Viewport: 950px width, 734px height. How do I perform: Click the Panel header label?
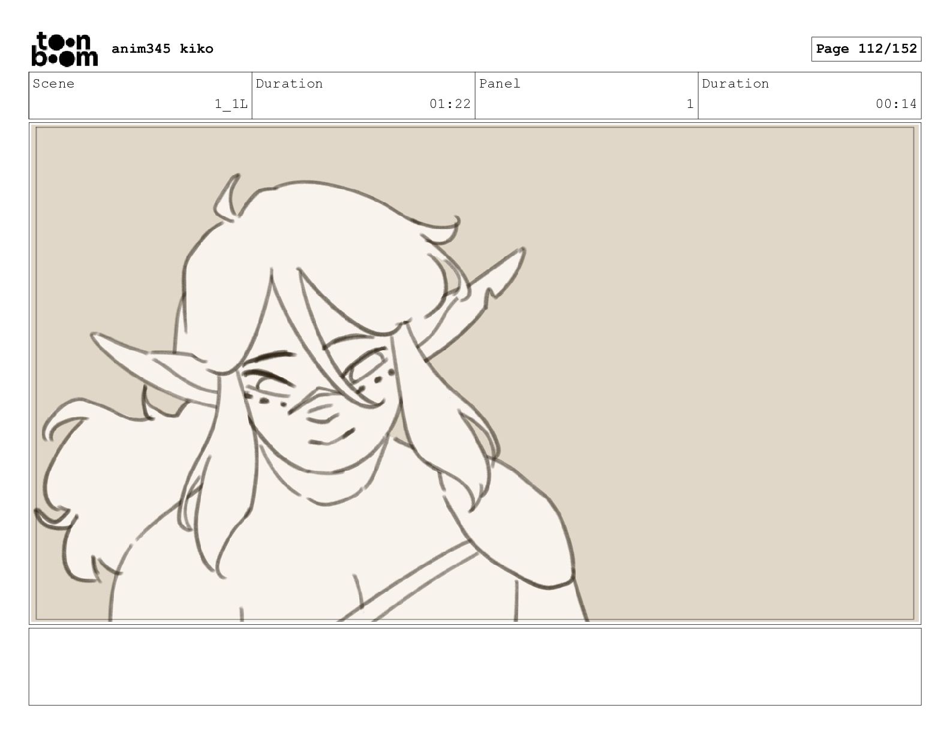[499, 83]
